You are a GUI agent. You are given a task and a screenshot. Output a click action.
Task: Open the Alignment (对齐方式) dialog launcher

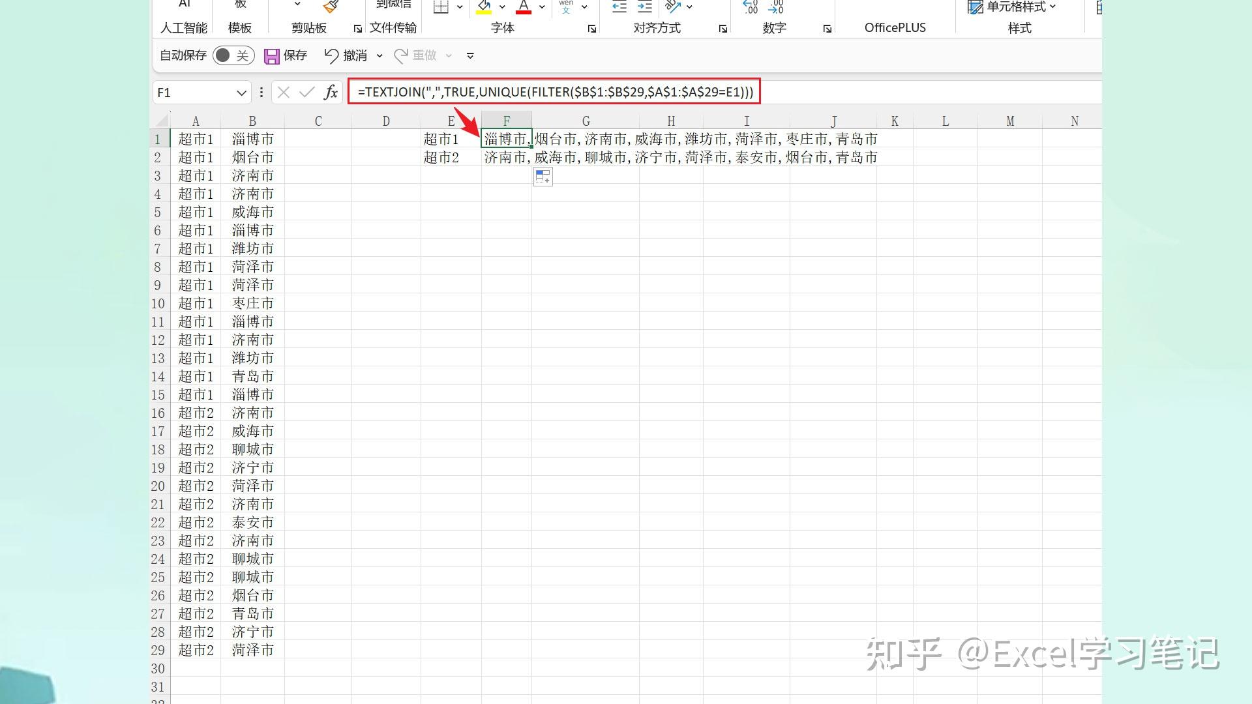tap(723, 29)
